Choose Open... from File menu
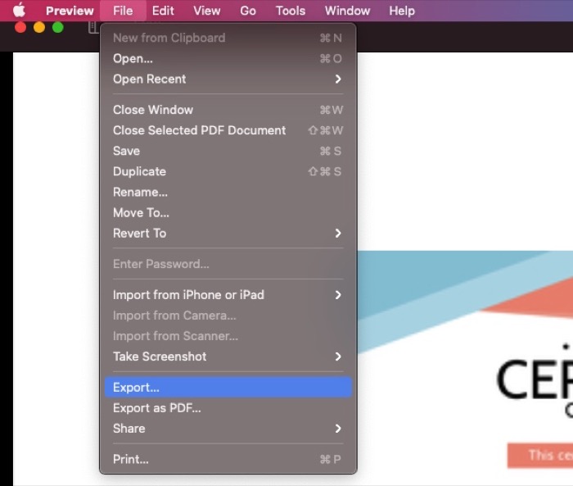The image size is (573, 486). [x=228, y=58]
